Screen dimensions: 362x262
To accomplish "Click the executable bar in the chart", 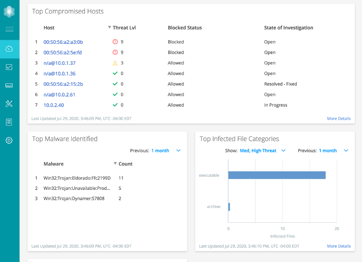I will tap(277, 175).
